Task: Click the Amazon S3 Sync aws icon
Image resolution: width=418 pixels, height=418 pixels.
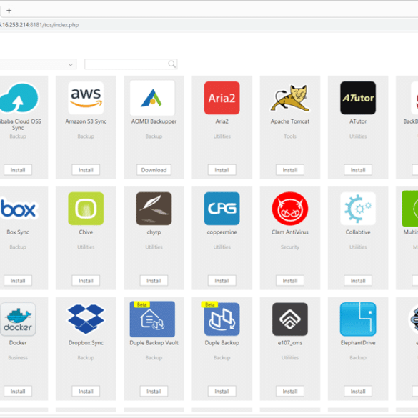Action: (86, 98)
